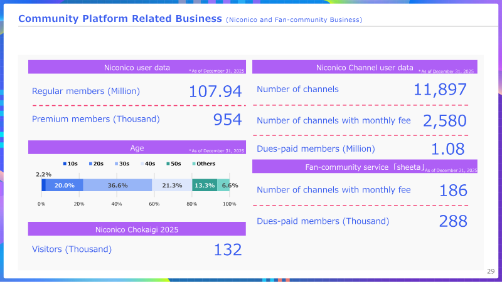Click the 30s legend color swatch
Viewport: 502px width, 282px height.
pyautogui.click(x=117, y=164)
